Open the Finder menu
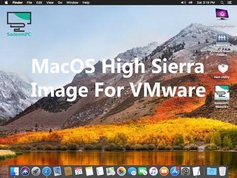The width and height of the screenshot is (237, 178). click(x=17, y=2)
